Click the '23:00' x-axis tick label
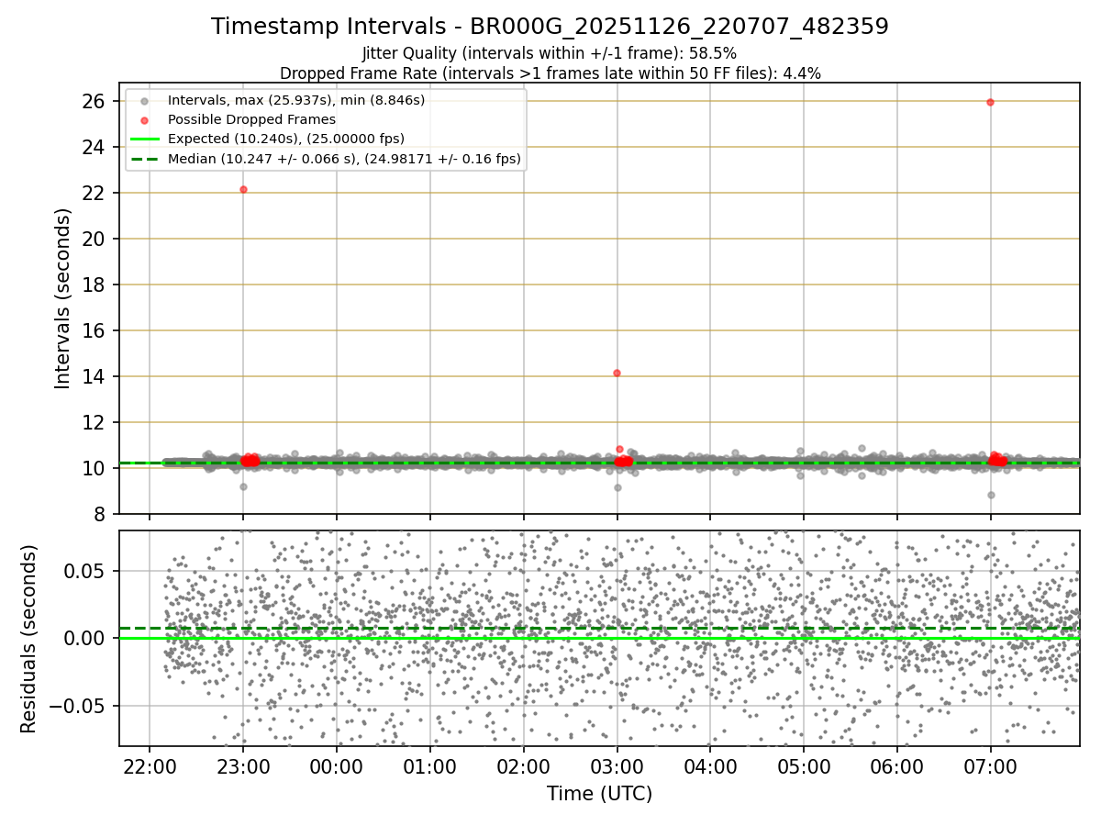 243,766
